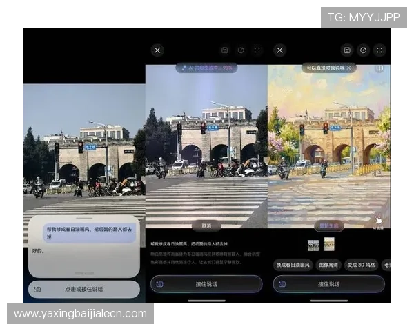Tap the prompt text on middle screen

(189, 244)
